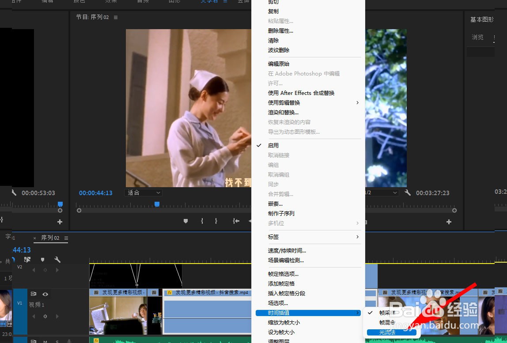The image size is (507, 343).
Task: Open the Program monitor settings wrench
Action: [407, 192]
